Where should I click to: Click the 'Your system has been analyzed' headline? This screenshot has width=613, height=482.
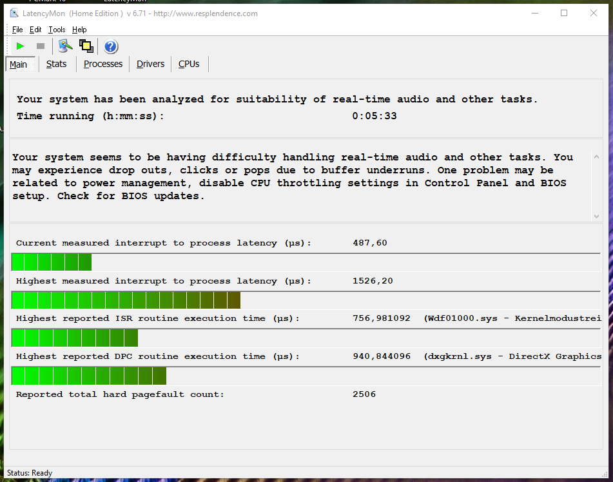[277, 99]
